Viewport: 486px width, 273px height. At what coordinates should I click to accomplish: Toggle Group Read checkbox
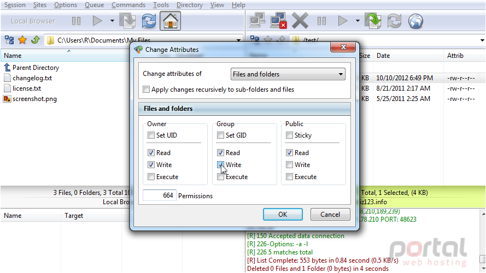(220, 152)
